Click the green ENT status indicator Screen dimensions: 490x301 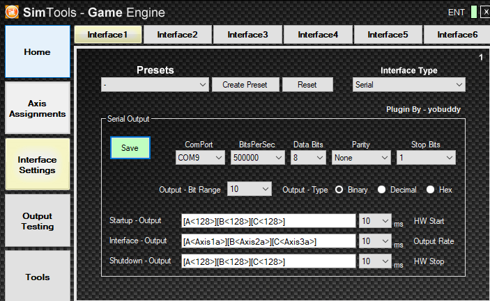point(474,12)
